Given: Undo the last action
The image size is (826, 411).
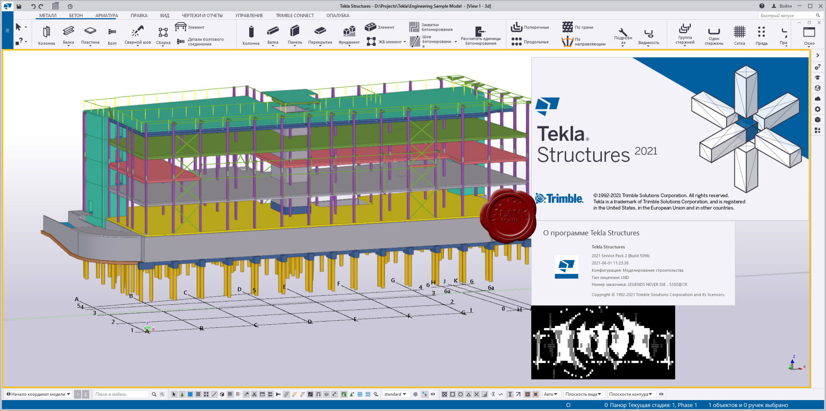Looking at the screenshot, I should point(33,6).
